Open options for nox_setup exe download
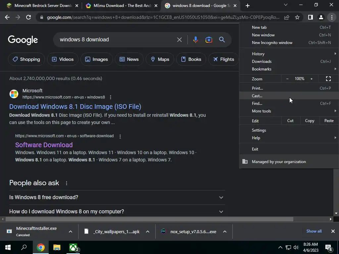Image resolution: width=339 pixels, height=254 pixels. (x=225, y=232)
